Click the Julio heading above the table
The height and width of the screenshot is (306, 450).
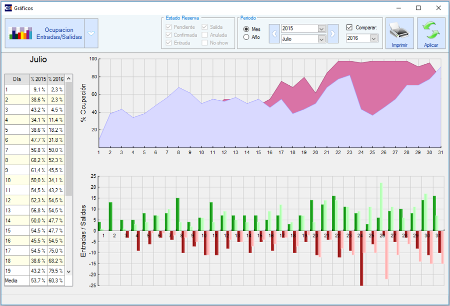tap(38, 59)
